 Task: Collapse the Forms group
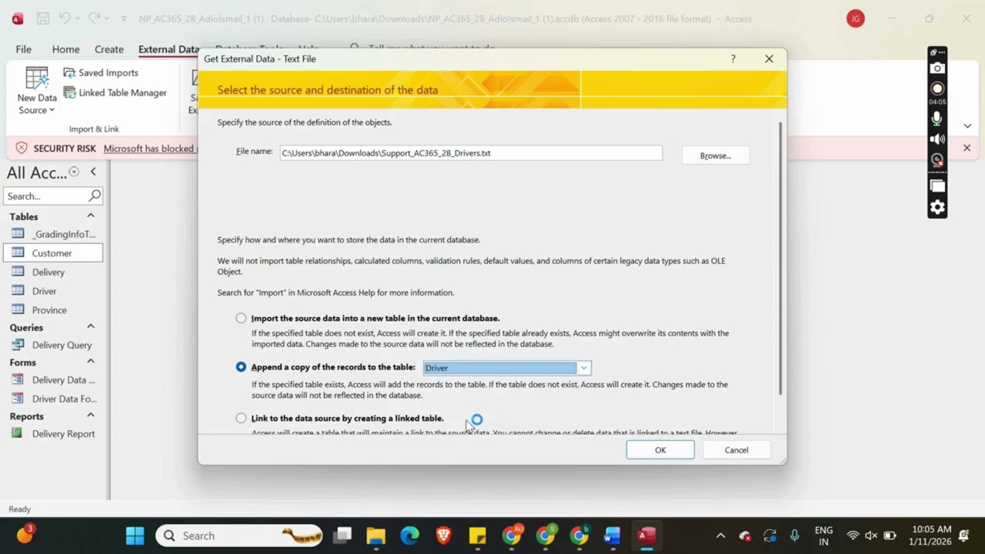[x=90, y=362]
